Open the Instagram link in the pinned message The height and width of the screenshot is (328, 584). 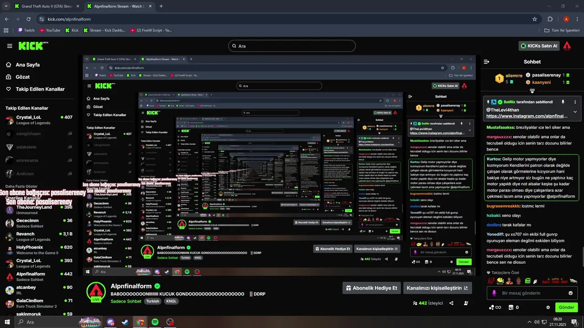pyautogui.click(x=527, y=116)
